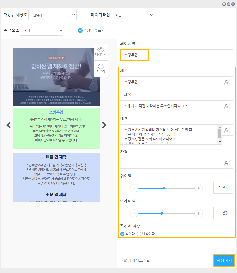Image resolution: width=237 pixels, height=273 pixels.
Task: Open font size icon for 내용 field
Action: 228,130
